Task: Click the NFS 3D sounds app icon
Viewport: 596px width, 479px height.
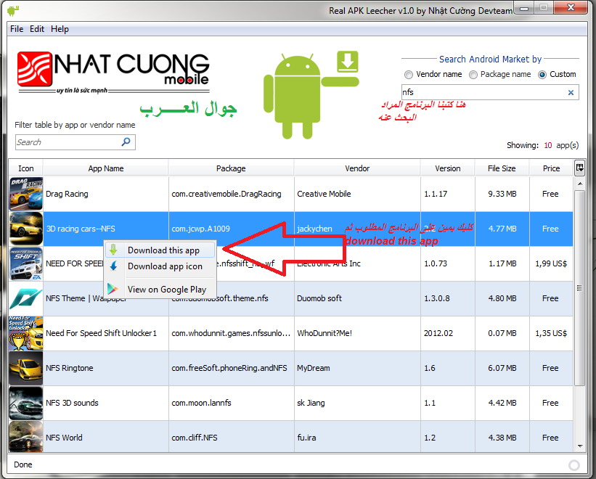Action: coord(26,403)
